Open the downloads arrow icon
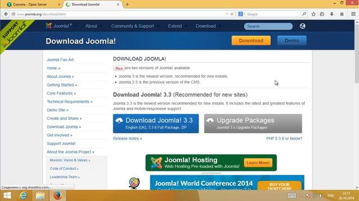This screenshot has width=359, height=201. pyautogui.click(x=332, y=14)
